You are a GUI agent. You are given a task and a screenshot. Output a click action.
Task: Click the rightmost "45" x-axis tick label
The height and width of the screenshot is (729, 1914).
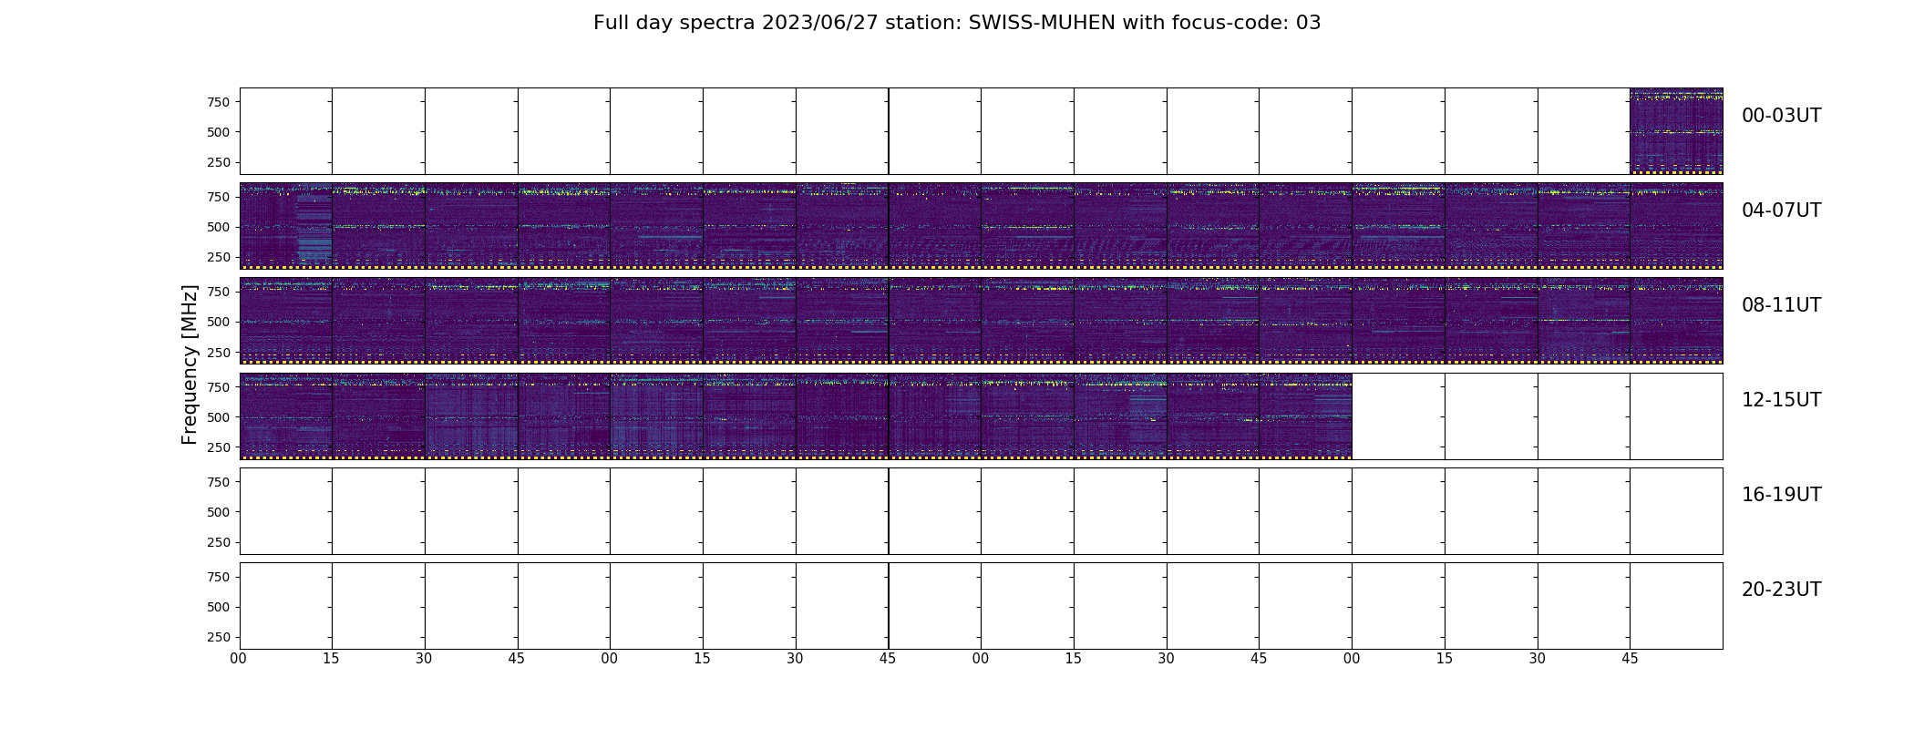[x=1630, y=659]
